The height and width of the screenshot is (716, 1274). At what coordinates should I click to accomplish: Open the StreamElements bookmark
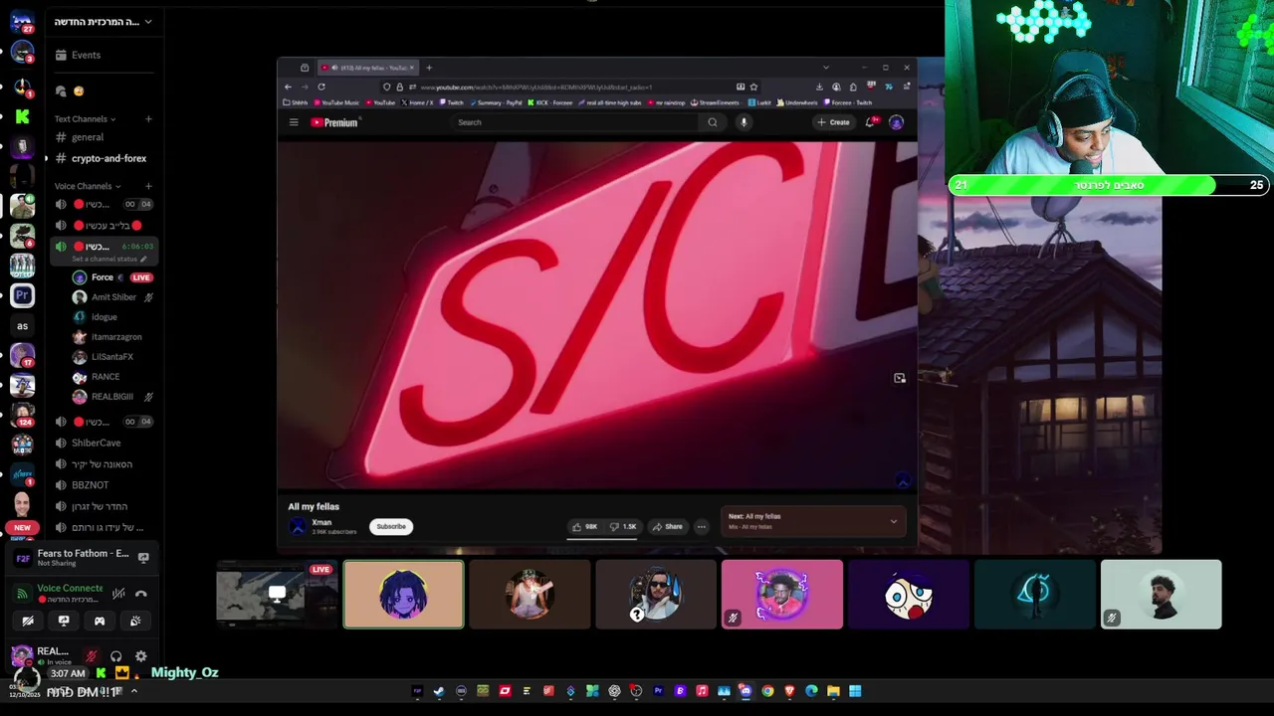pyautogui.click(x=715, y=102)
